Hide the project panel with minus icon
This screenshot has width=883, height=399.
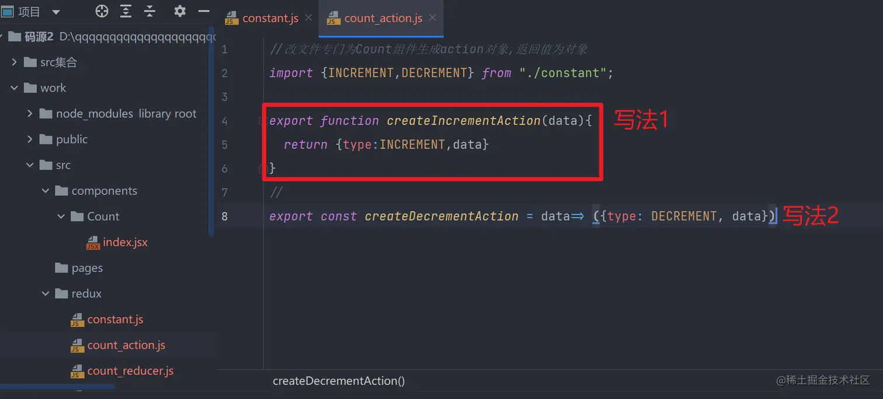(204, 11)
